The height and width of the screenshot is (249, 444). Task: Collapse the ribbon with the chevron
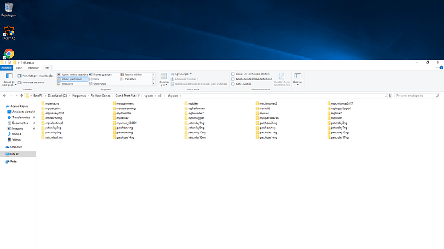click(x=436, y=68)
